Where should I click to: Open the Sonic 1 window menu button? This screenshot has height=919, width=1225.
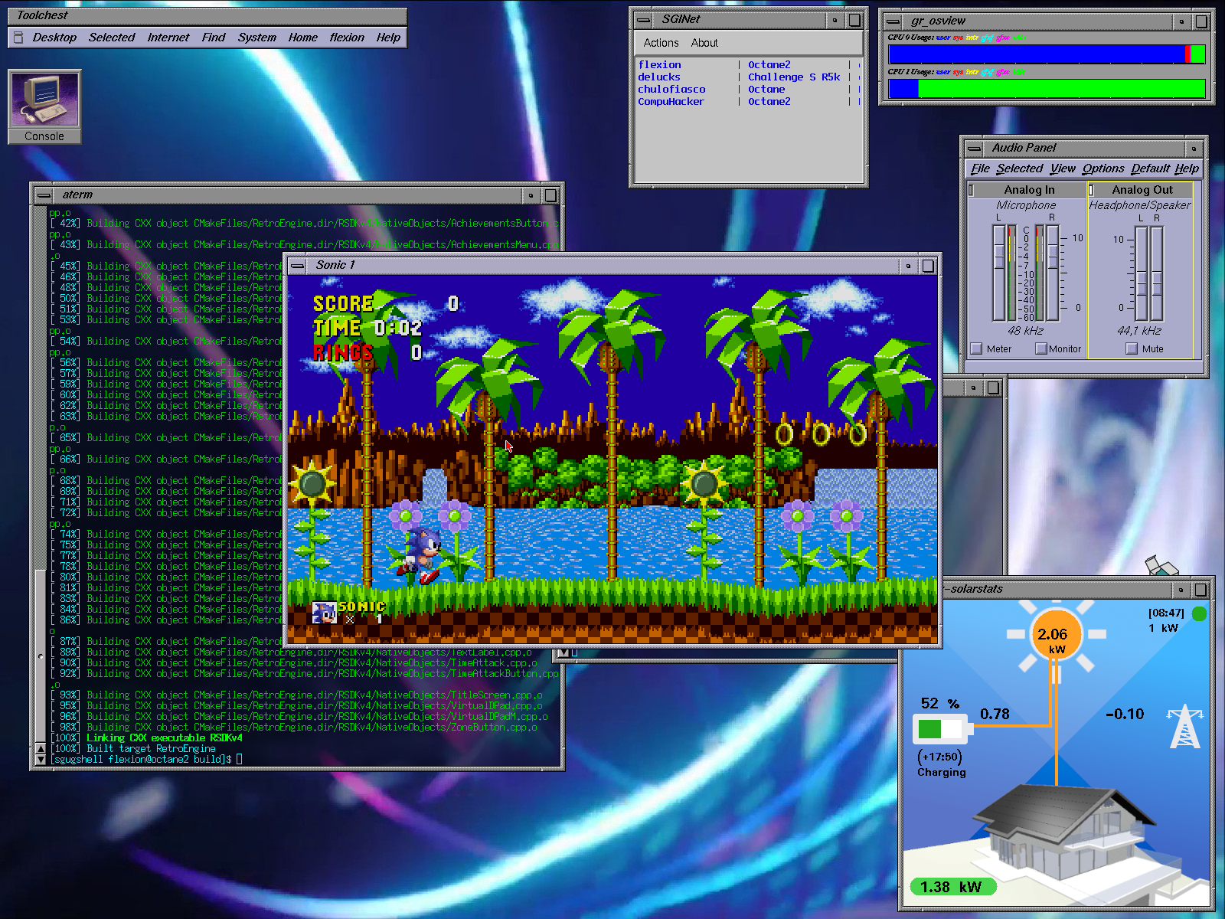pyautogui.click(x=297, y=266)
